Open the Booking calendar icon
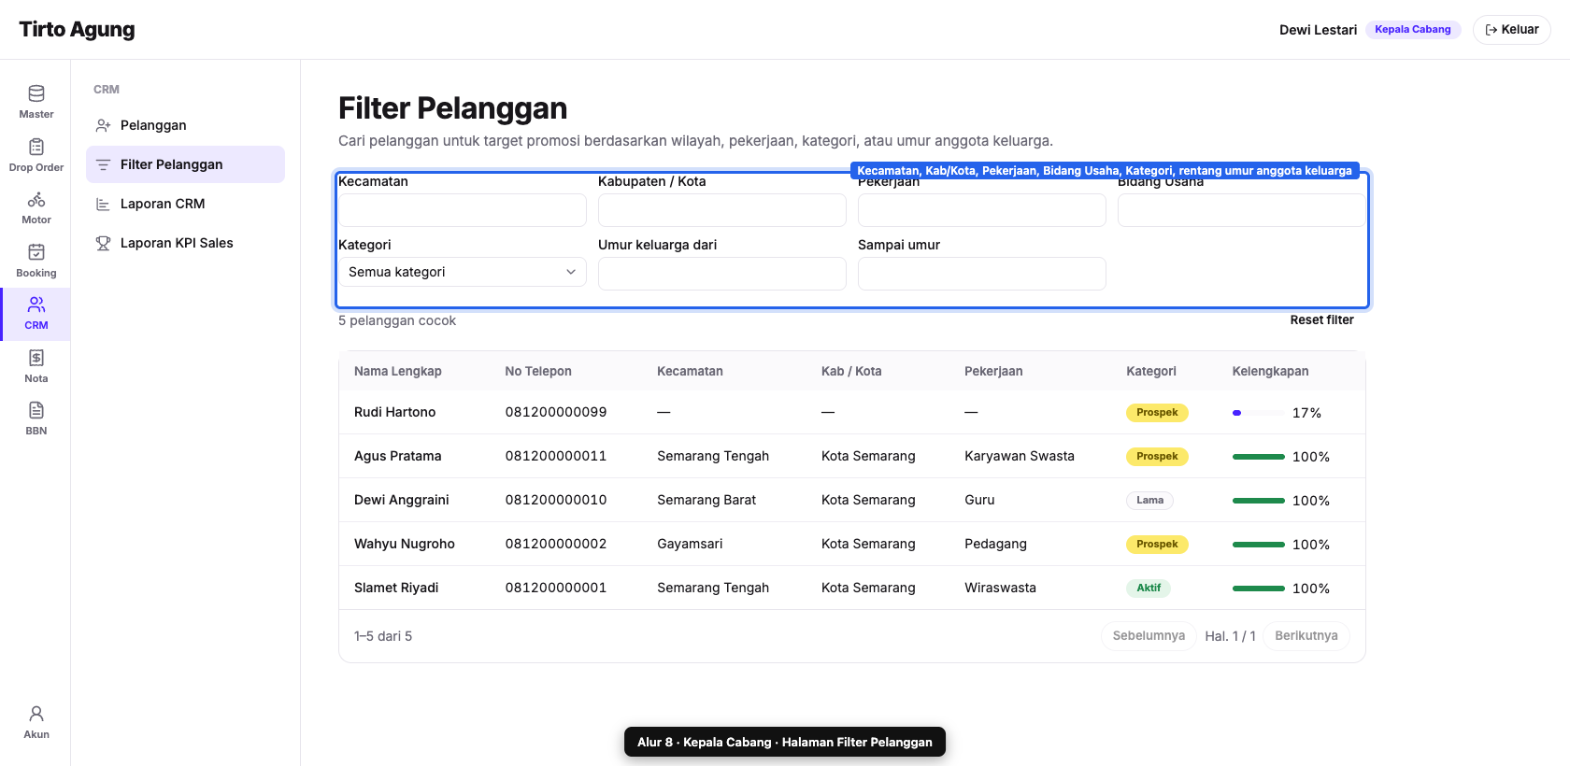1570x766 pixels. point(36,252)
